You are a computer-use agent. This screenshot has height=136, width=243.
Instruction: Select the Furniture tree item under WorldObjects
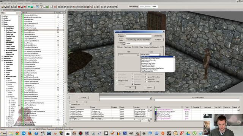(9, 71)
